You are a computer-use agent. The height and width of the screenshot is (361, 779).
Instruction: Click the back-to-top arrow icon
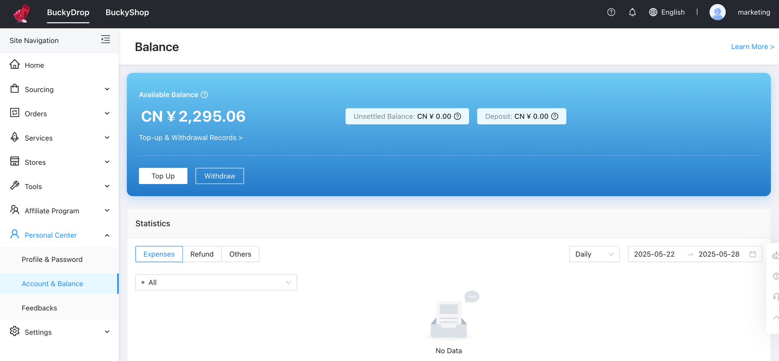coord(775,318)
